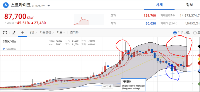The image size is (200, 92).
Task: Open the 지표 indicators dropdown
Action: (61, 33)
